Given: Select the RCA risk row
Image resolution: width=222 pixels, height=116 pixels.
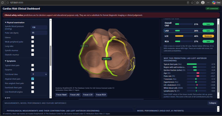Looking at the screenshot, I should [189, 42].
